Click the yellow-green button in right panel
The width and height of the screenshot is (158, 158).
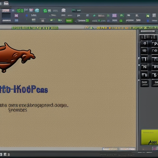click(150, 137)
